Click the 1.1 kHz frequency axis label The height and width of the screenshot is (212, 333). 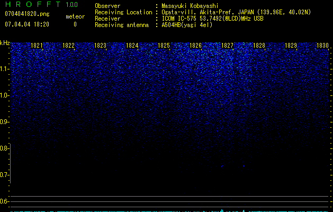[x=5, y=69]
